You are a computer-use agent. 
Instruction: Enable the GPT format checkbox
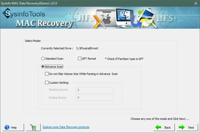click(80, 59)
